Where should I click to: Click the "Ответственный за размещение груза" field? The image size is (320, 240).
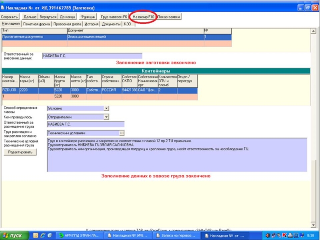[x=85, y=124]
